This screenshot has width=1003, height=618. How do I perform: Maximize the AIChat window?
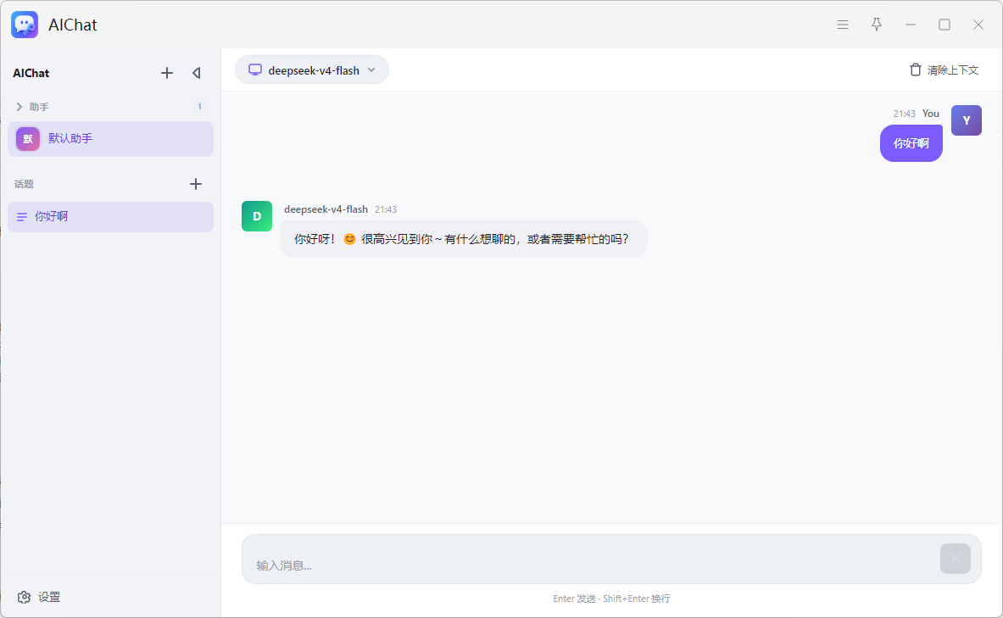click(944, 25)
